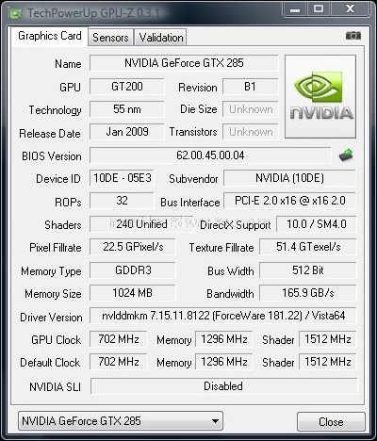Click the Device ID field

tap(122, 178)
